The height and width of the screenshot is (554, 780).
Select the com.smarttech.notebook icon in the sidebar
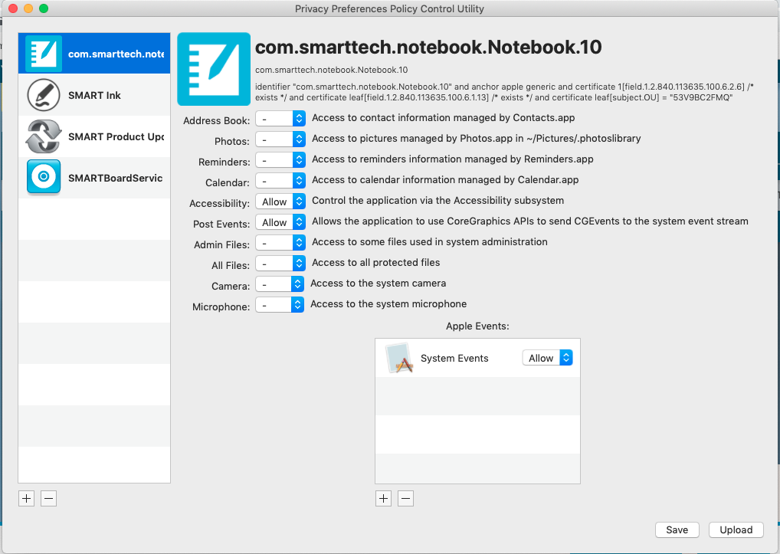44,53
